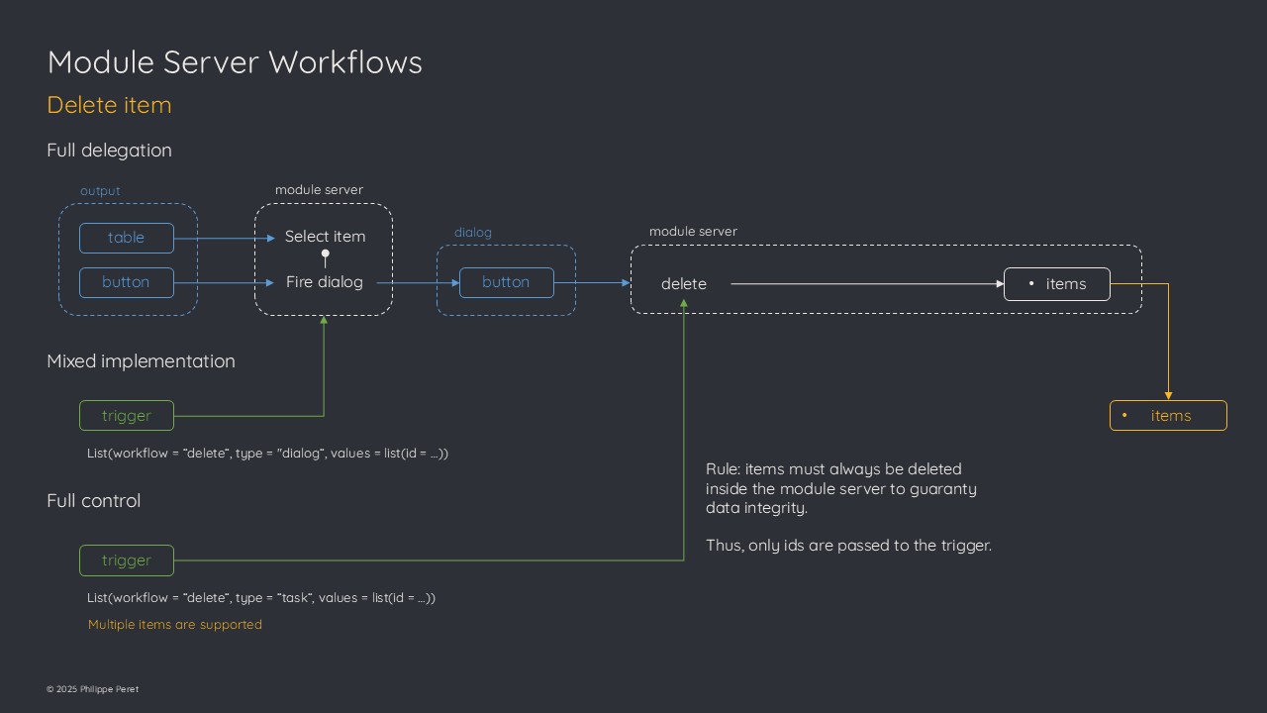The width and height of the screenshot is (1267, 713).
Task: Click the "button" box in output group
Action: click(x=127, y=282)
